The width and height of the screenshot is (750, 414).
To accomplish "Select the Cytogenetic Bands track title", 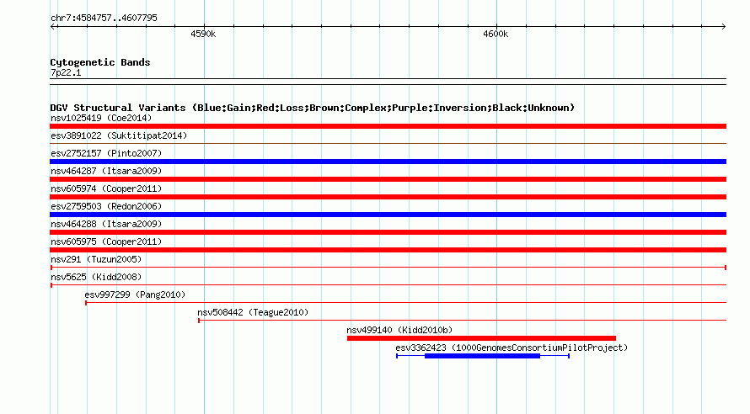I will pos(100,62).
